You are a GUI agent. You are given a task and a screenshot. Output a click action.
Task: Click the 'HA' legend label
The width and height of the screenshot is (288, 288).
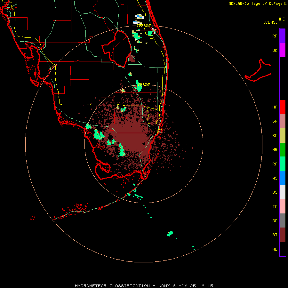[275, 107]
